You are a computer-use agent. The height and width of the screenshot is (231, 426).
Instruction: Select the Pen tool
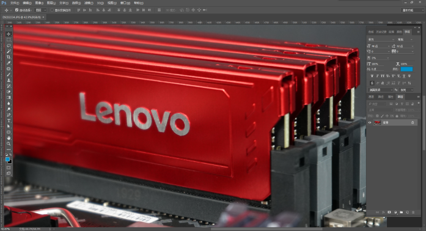[9, 115]
